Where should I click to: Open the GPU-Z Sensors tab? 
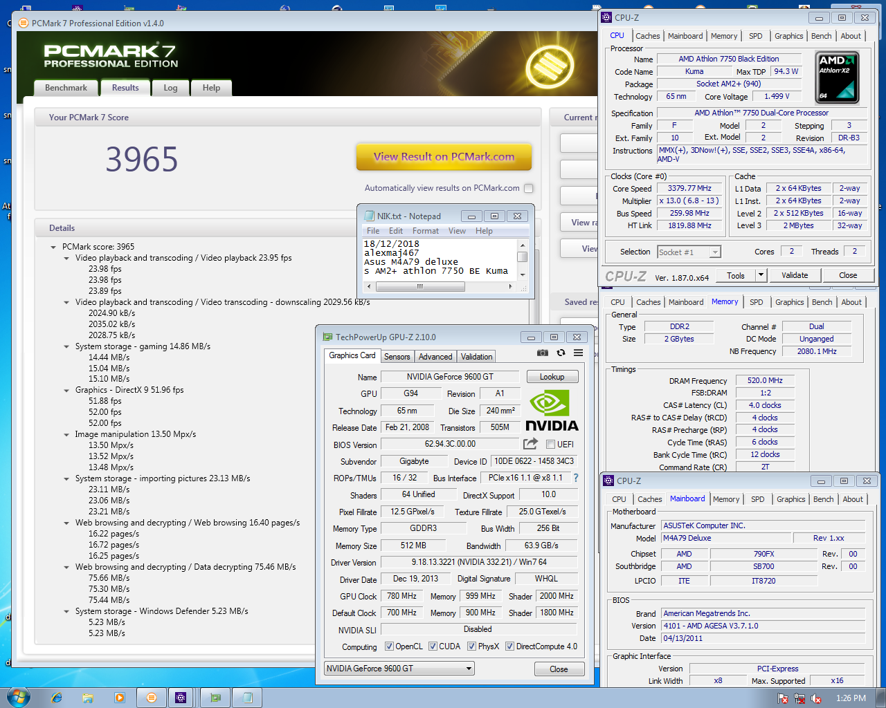point(397,357)
